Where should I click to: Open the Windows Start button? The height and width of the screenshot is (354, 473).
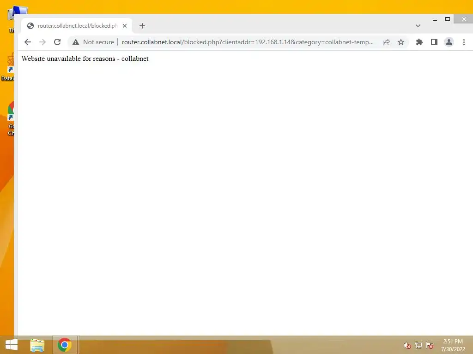(x=12, y=345)
